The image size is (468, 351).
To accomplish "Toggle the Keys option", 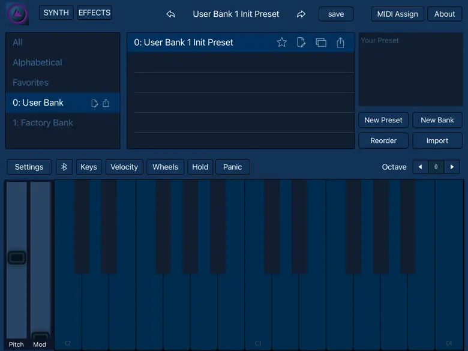I will click(89, 167).
